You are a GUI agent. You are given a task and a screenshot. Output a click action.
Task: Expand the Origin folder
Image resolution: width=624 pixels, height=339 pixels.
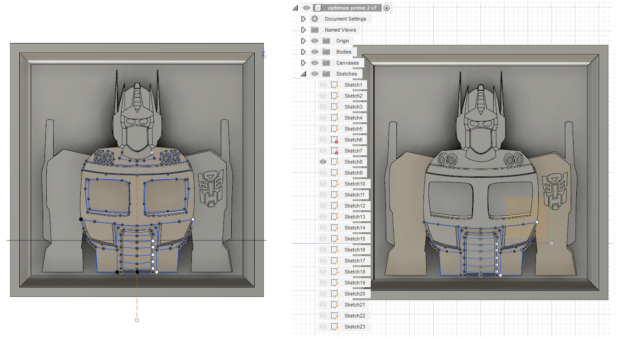(x=303, y=41)
